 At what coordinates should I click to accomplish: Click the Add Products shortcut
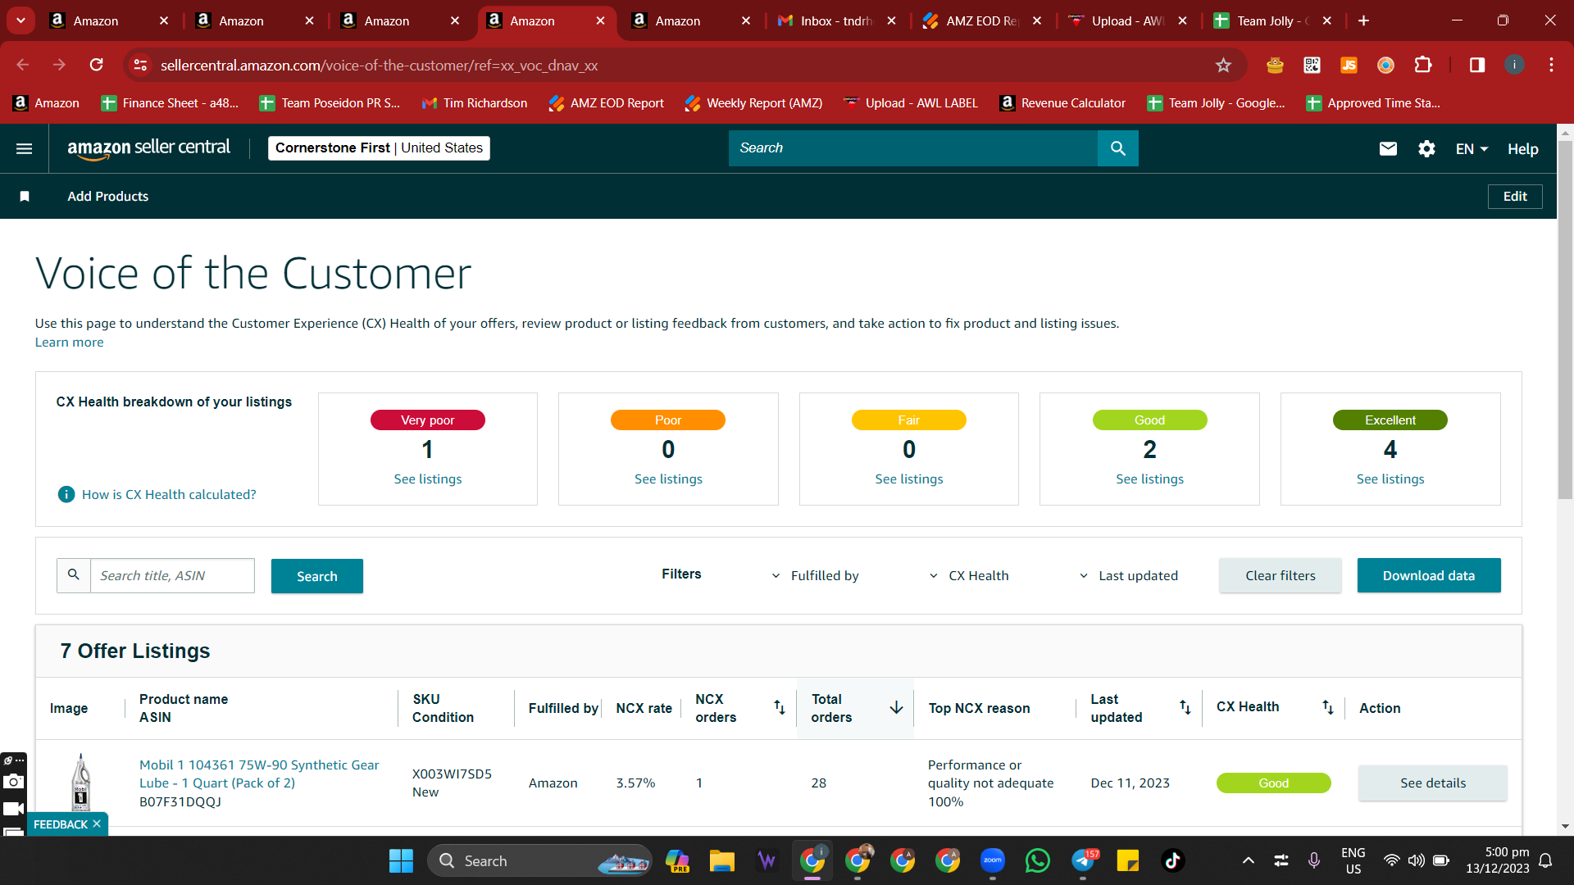(108, 196)
